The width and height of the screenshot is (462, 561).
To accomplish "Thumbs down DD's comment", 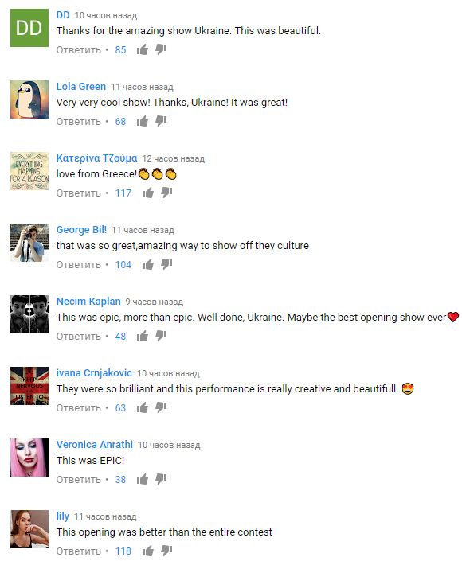I will 161,49.
